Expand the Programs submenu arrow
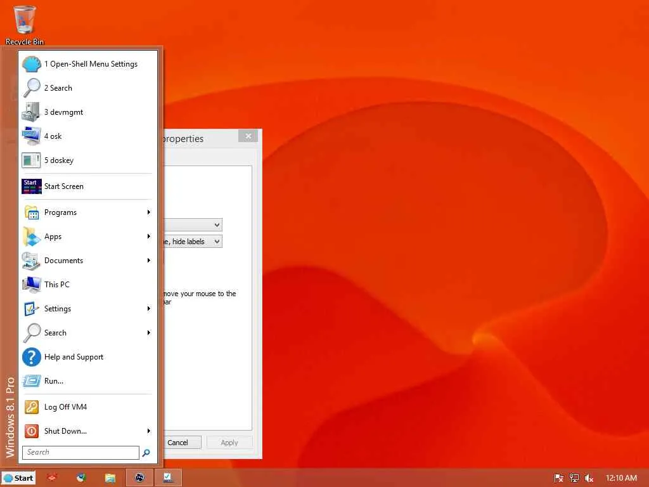 click(x=148, y=212)
